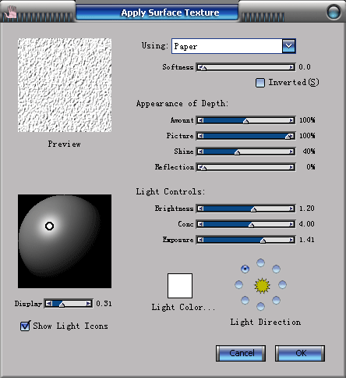Viewport: 346px width, 378px height.
Task: Enable the Inverted checkbox
Action: 260,83
